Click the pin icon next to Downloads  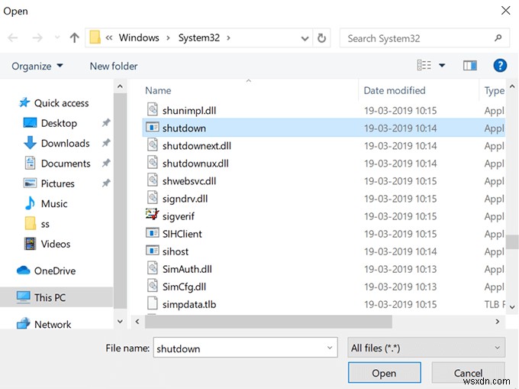tap(106, 143)
